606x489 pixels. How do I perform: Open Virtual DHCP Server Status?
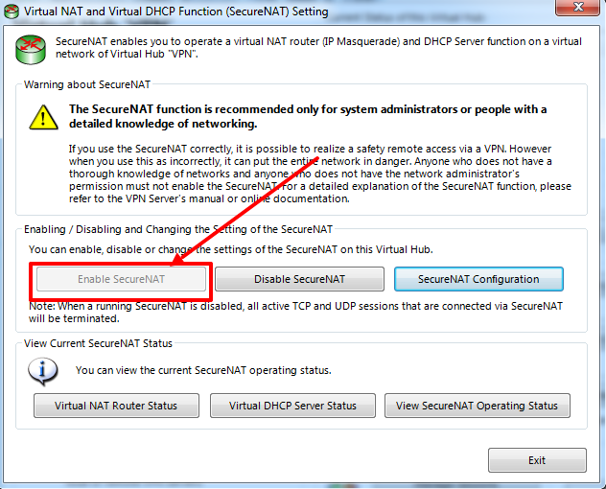(292, 406)
